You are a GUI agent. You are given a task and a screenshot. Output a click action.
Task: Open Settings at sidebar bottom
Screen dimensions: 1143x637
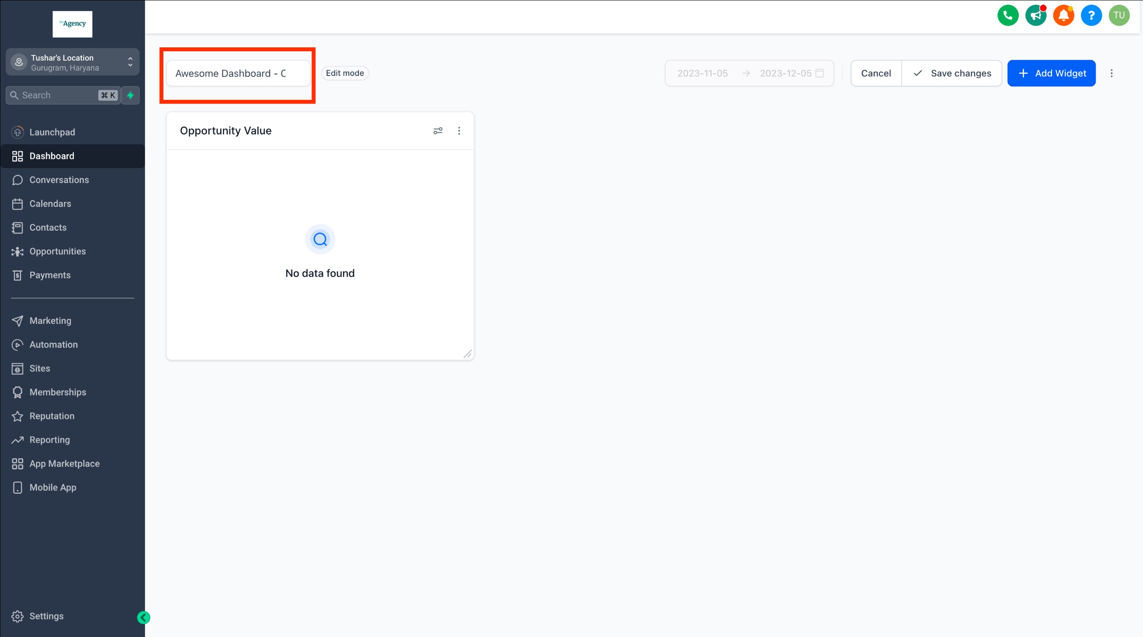[46, 616]
